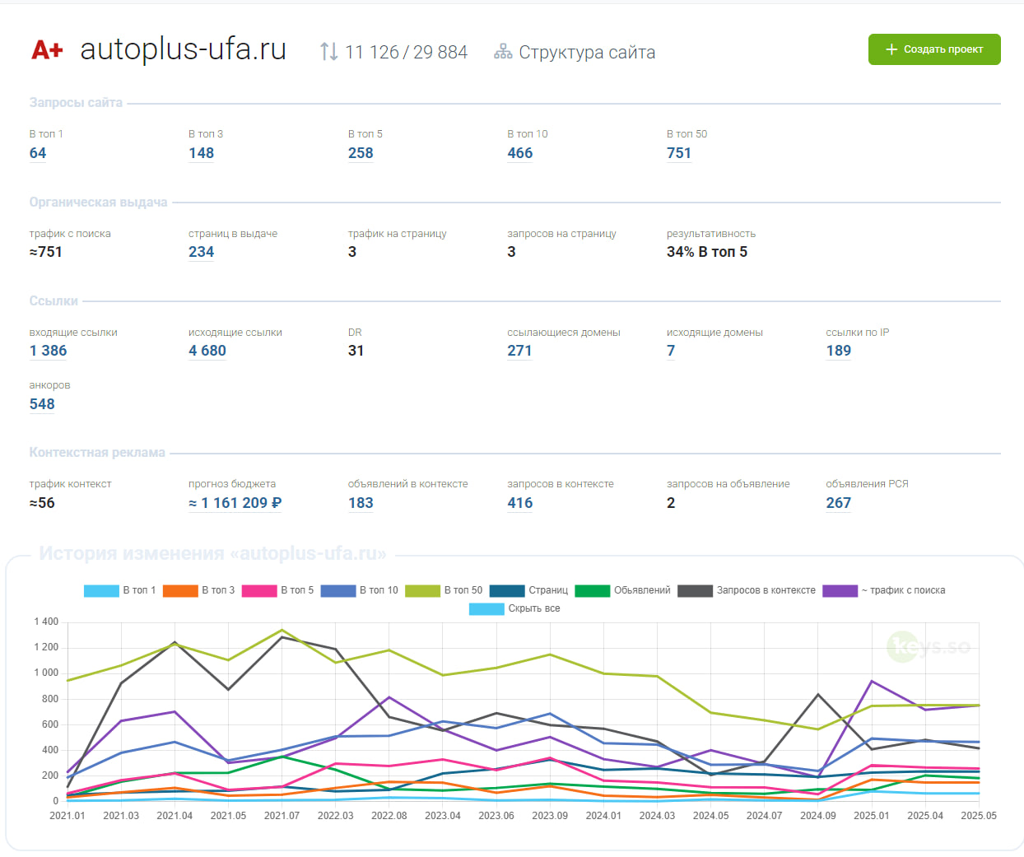This screenshot has height=857, width=1024.
Task: Click DR value 31
Action: 356,351
